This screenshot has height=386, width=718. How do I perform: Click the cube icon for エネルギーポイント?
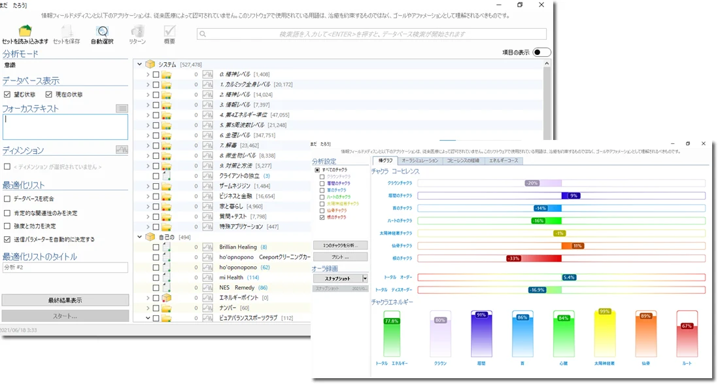click(166, 298)
